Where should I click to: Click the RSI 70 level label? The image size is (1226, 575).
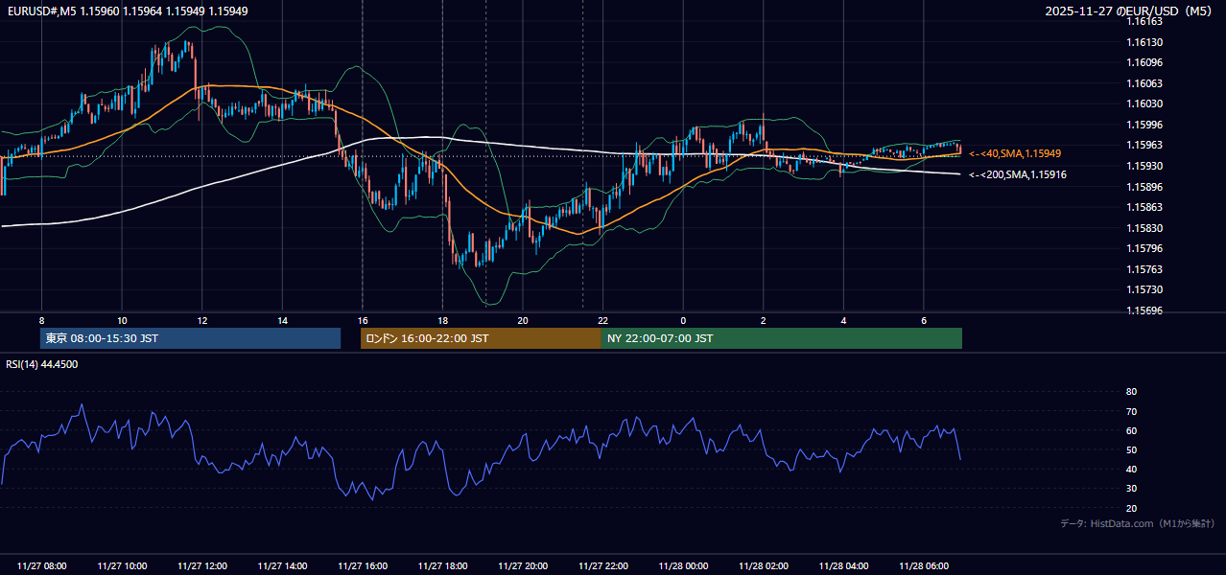pyautogui.click(x=1131, y=411)
